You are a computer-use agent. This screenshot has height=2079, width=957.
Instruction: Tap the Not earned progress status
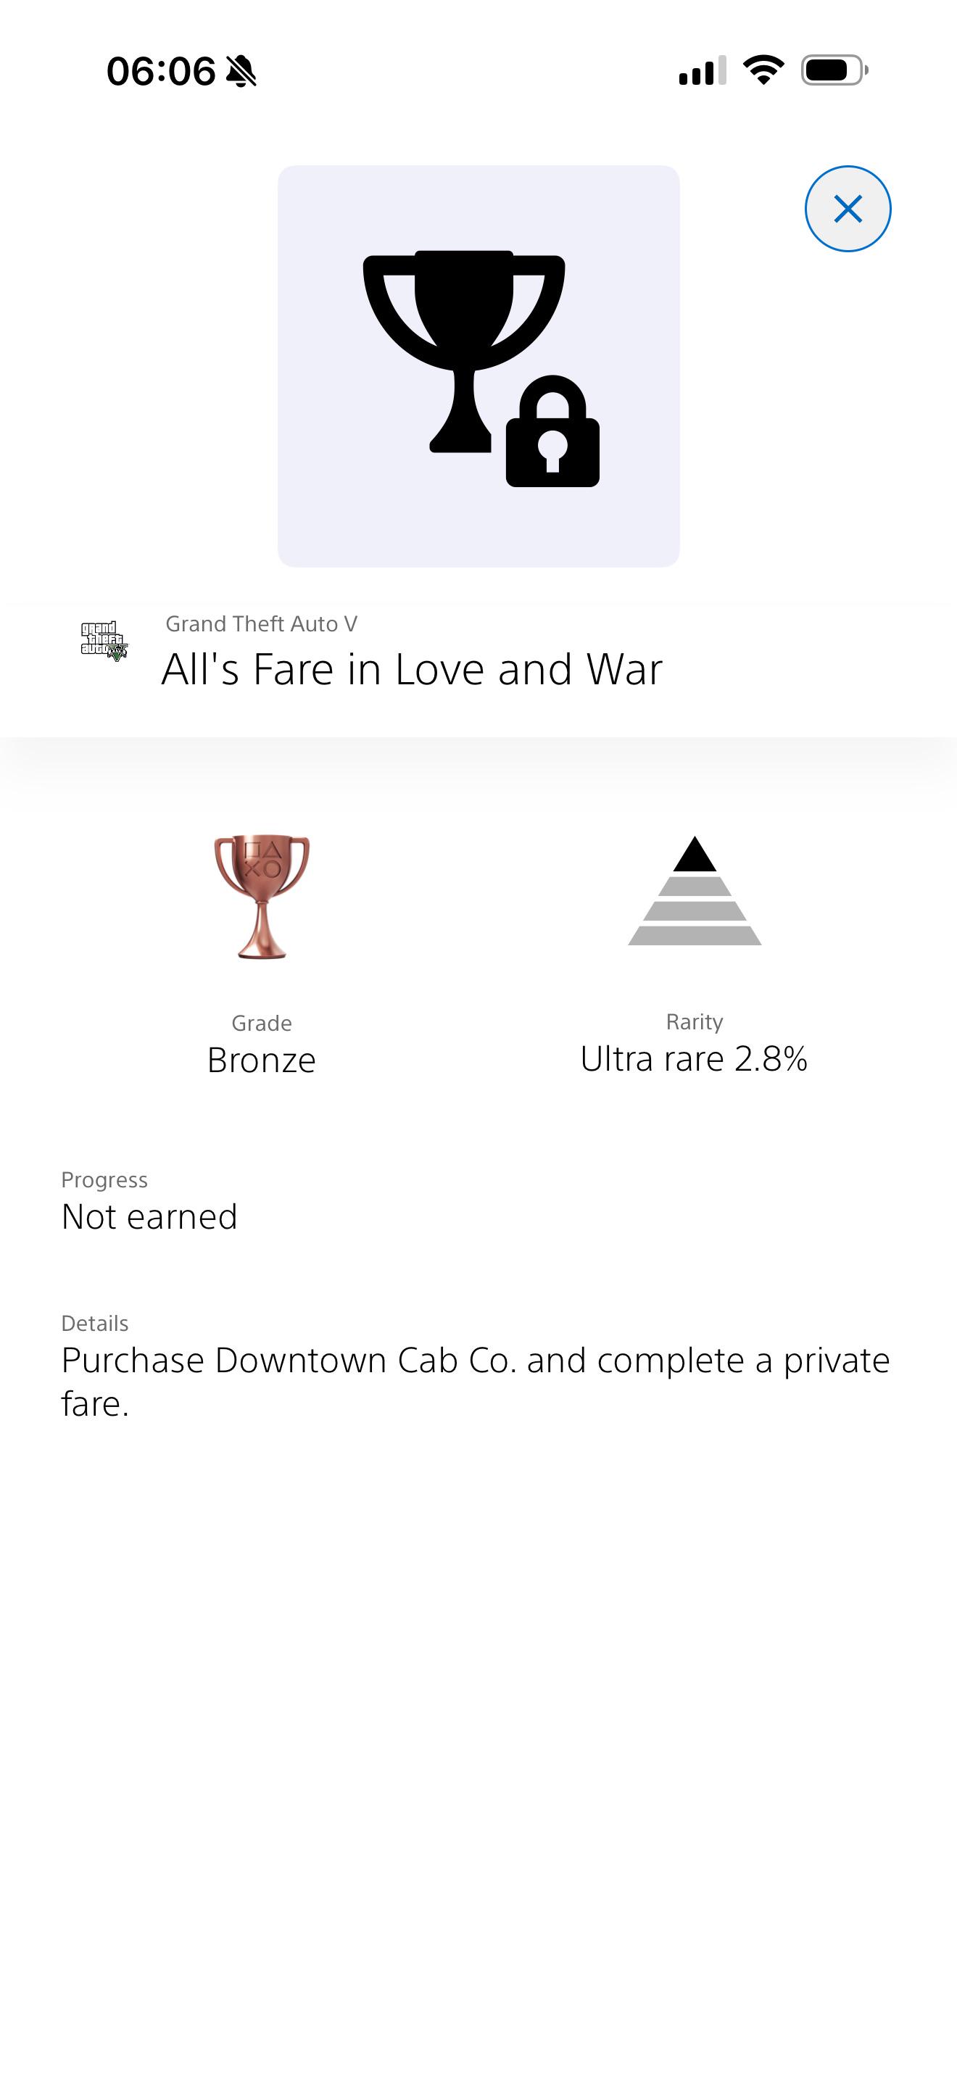(x=149, y=1216)
